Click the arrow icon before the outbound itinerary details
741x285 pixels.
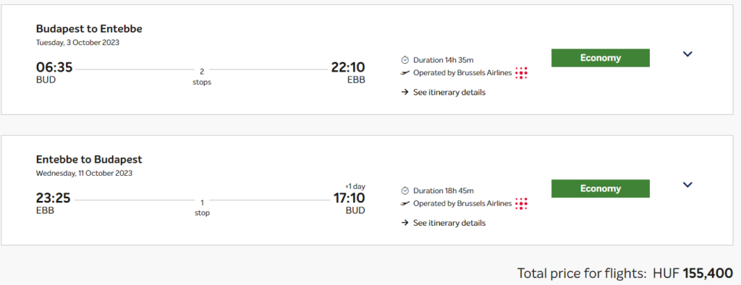coord(405,92)
